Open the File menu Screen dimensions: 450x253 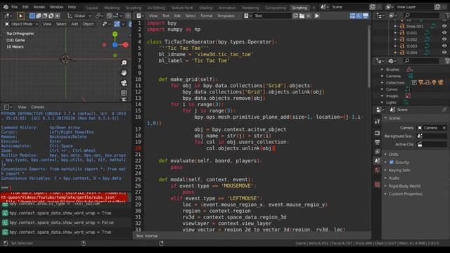pos(14,7)
